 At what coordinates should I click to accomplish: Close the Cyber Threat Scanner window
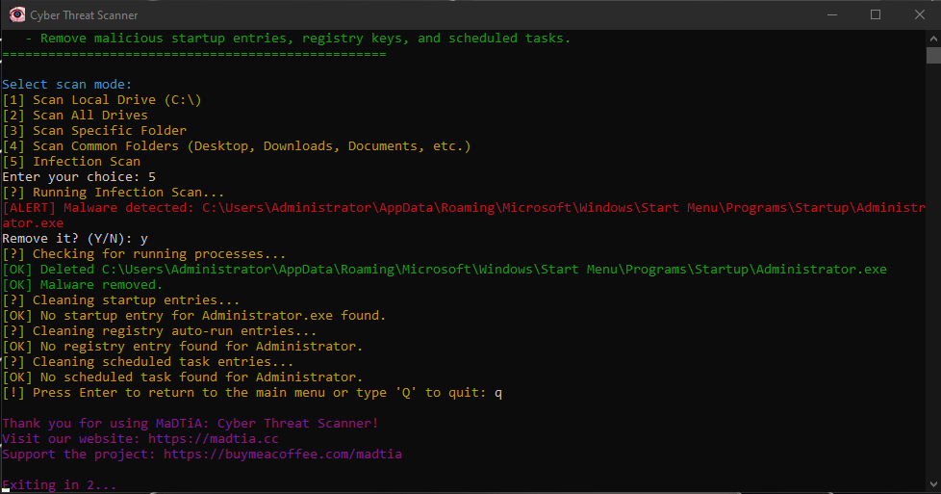[920, 14]
